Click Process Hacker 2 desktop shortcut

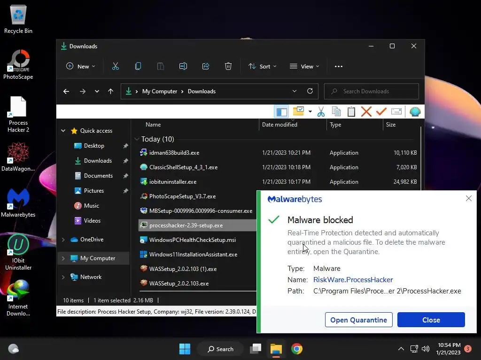point(18,114)
